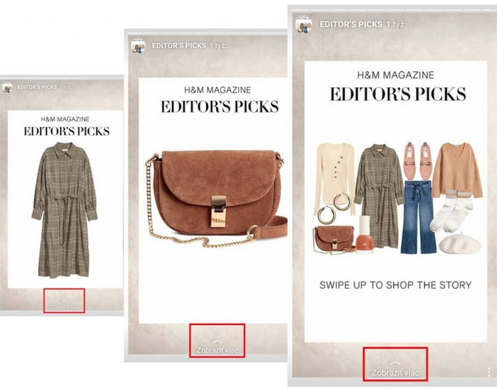The width and height of the screenshot is (497, 390).
Task: Open EDITOR'S PICKS account name in right story
Action: [x=351, y=24]
